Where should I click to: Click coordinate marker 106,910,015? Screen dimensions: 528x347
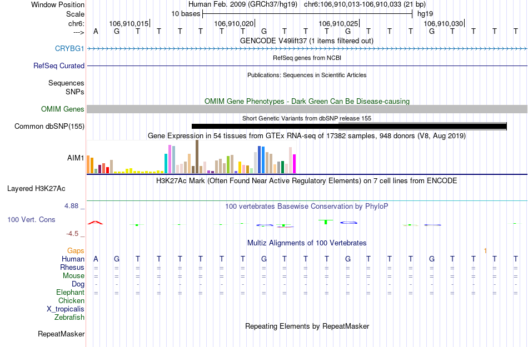click(129, 23)
